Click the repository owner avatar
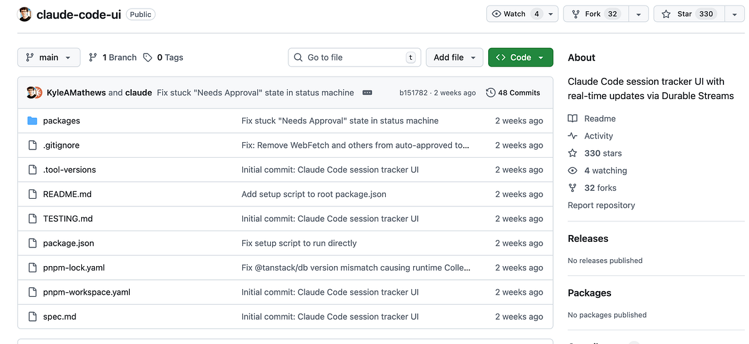 [26, 14]
